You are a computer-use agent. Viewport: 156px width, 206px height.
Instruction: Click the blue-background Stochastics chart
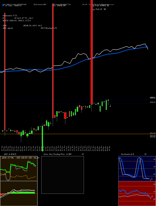point(137,169)
